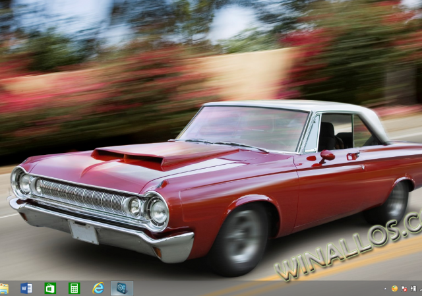Click the colorful palette tray icon

point(394,289)
